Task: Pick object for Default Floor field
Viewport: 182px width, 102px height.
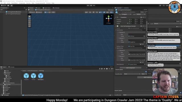Action: pos(145,46)
